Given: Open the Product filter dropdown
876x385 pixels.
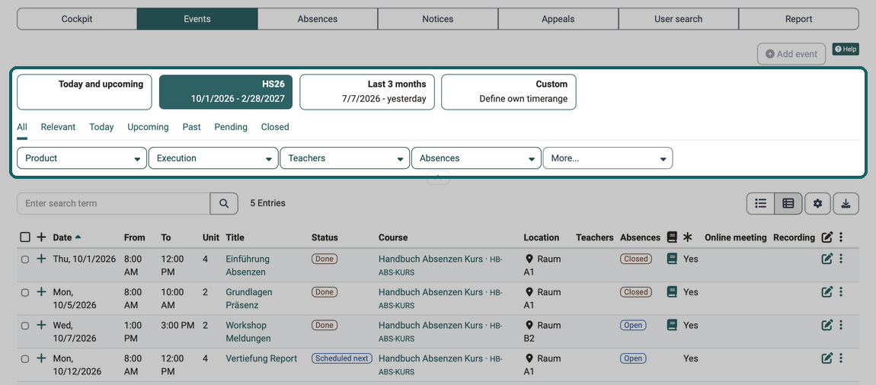Looking at the screenshot, I should pos(82,158).
